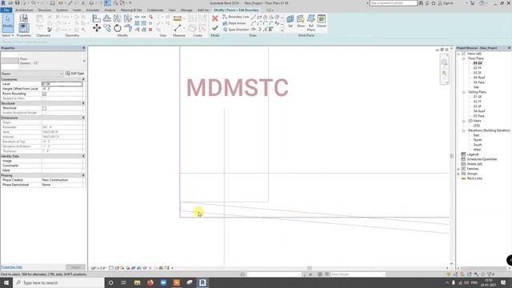This screenshot has height=288, width=512.
Task: Expand the Families tree node
Action: [458, 169]
